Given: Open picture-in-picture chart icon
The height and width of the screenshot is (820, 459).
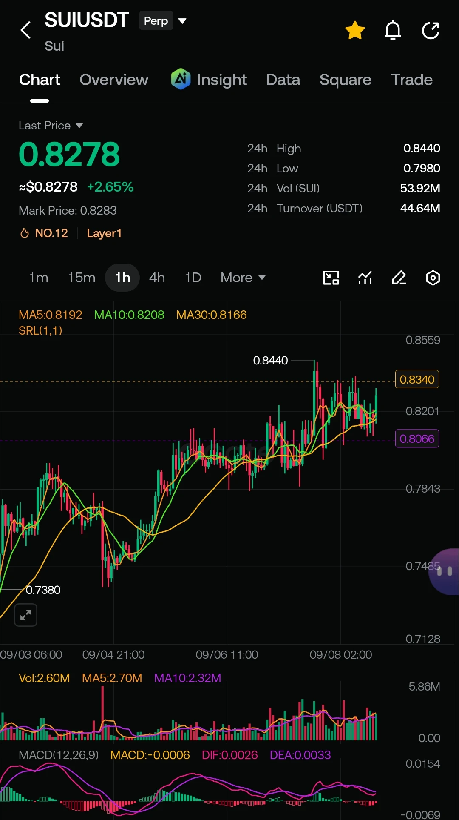Looking at the screenshot, I should tap(331, 278).
